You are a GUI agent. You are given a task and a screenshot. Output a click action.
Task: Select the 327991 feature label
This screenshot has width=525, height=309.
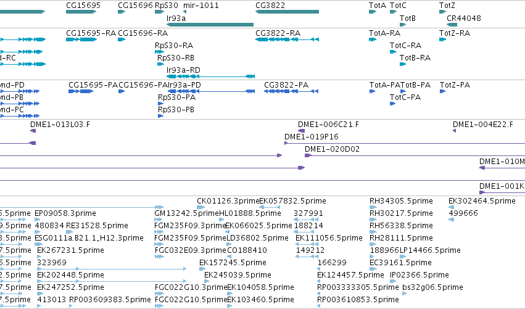[x=308, y=213]
